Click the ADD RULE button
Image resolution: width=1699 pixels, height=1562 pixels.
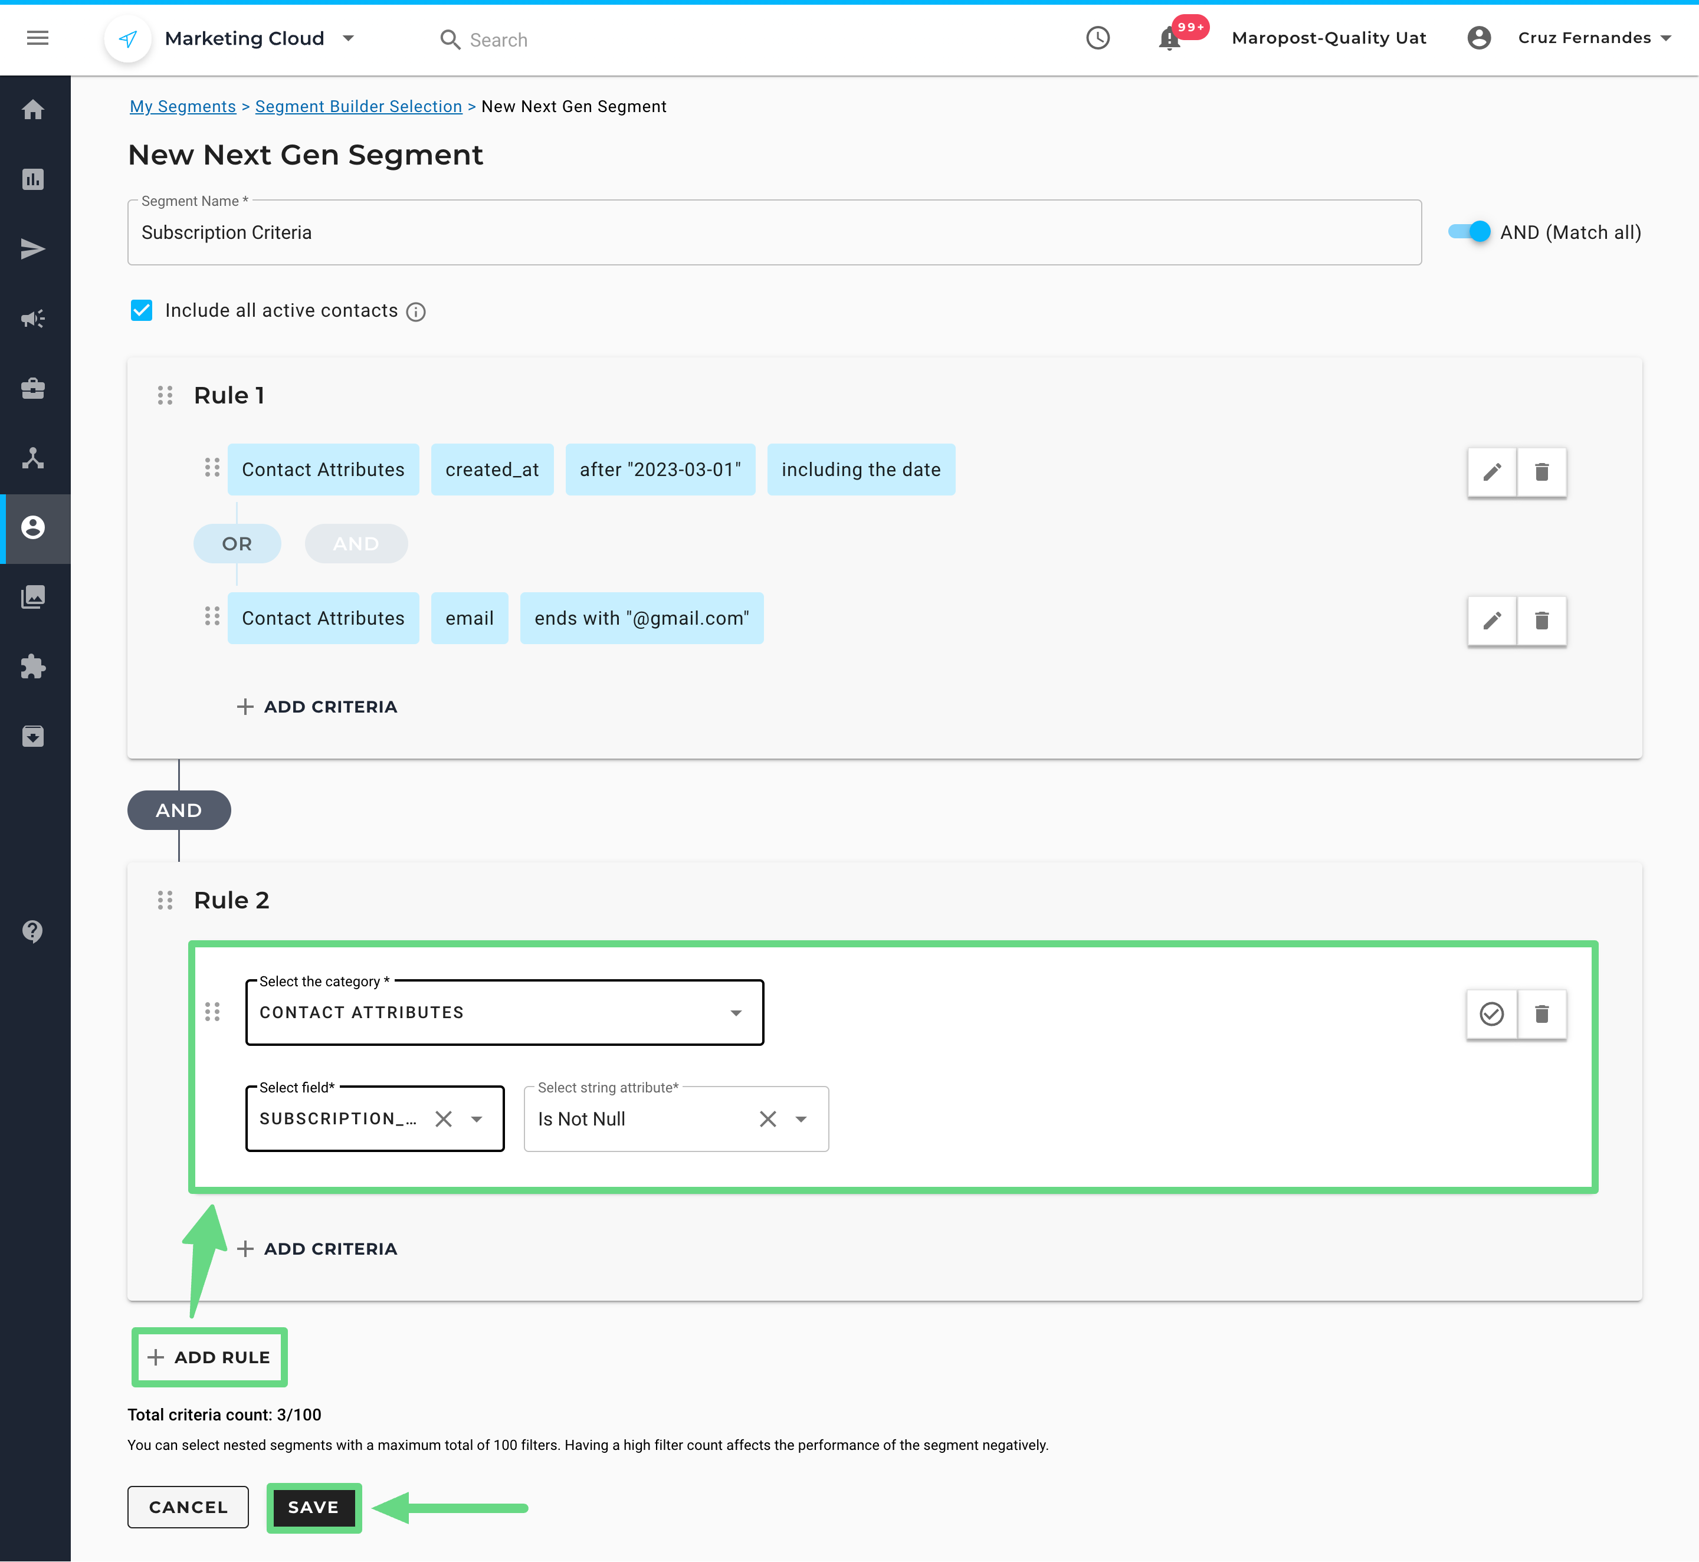click(x=209, y=1357)
